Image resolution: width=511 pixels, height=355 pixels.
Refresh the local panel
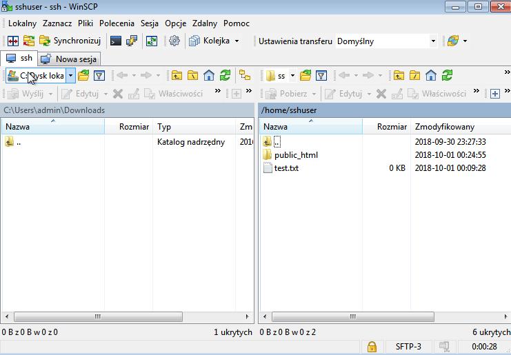point(226,76)
